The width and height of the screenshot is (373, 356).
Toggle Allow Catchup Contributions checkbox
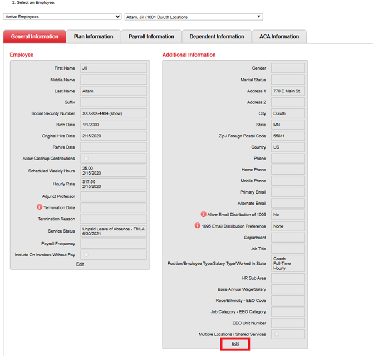click(86, 159)
